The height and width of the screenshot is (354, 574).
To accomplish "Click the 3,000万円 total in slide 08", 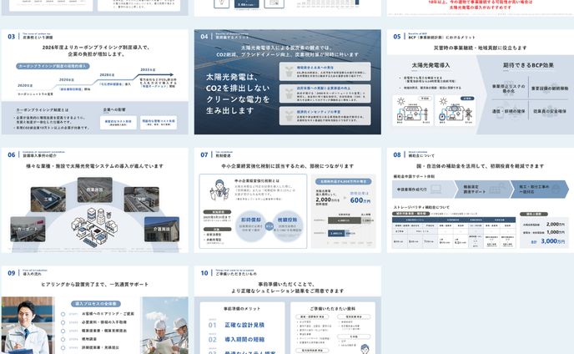I will click(x=553, y=241).
